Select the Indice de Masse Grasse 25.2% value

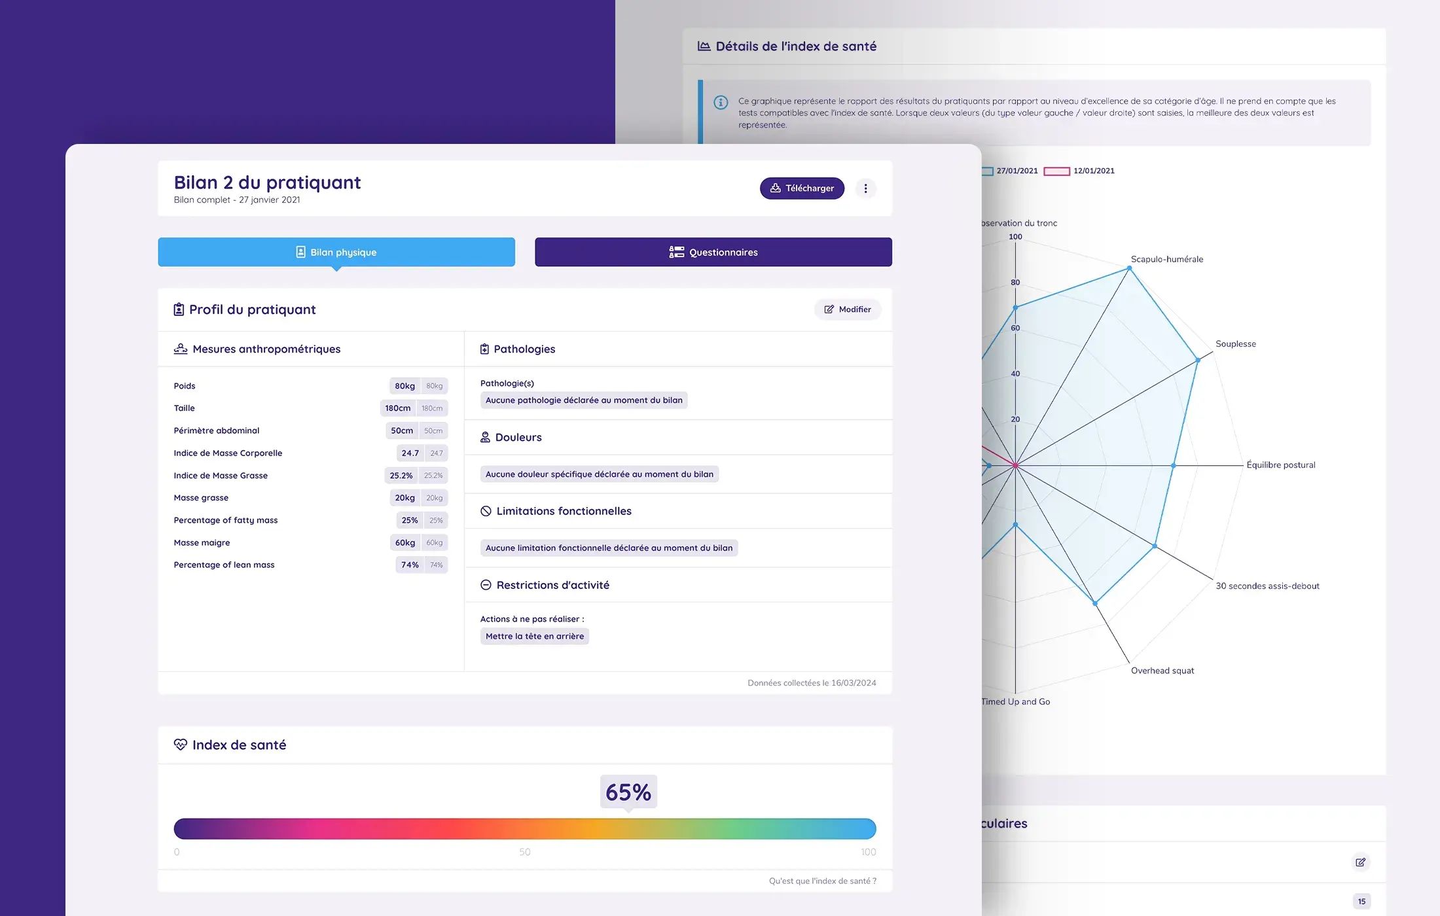pyautogui.click(x=401, y=476)
